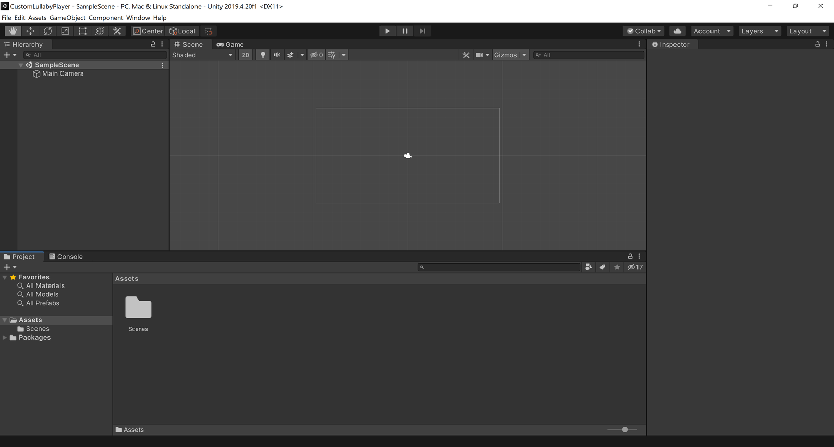Open the Collab dropdown
Viewport: 834px width, 447px height.
click(644, 31)
